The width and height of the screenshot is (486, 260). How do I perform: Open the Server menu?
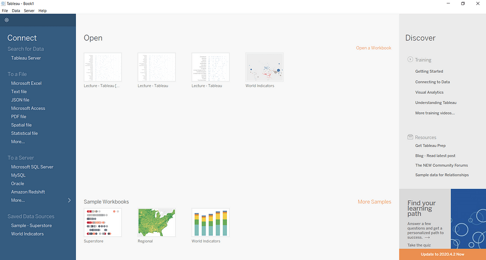click(x=29, y=11)
